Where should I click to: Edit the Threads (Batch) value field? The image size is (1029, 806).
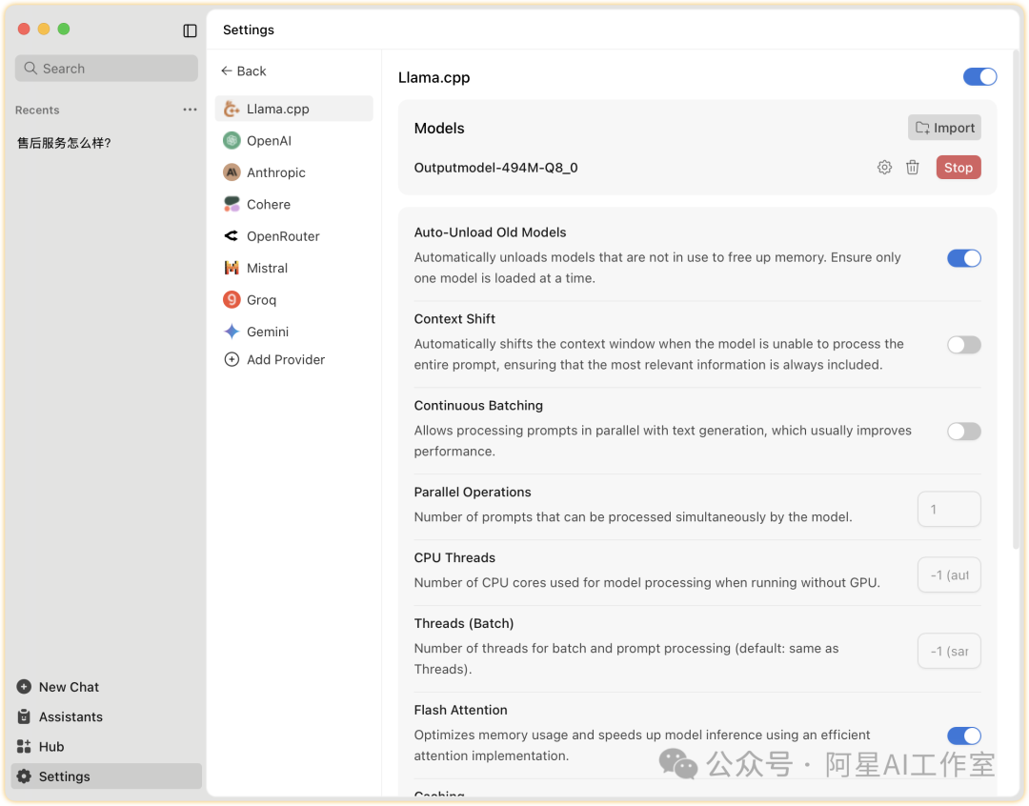949,651
